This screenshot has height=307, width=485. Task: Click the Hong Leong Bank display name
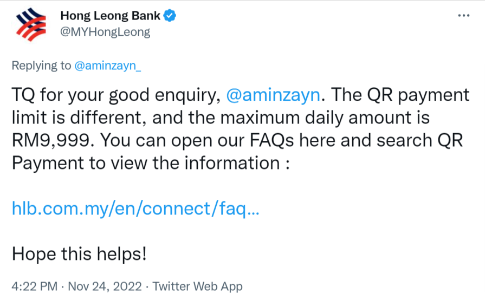[x=110, y=16]
